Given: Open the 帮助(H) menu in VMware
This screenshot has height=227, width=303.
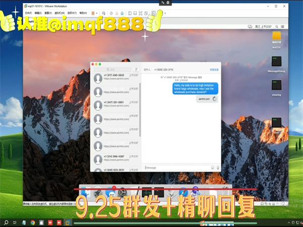Looking at the screenshot, I should [x=83, y=13].
